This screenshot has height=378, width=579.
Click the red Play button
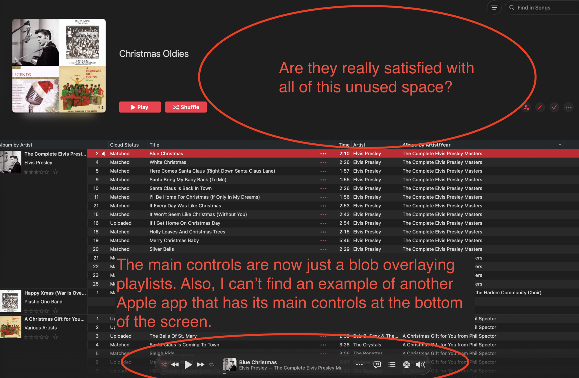(x=140, y=107)
